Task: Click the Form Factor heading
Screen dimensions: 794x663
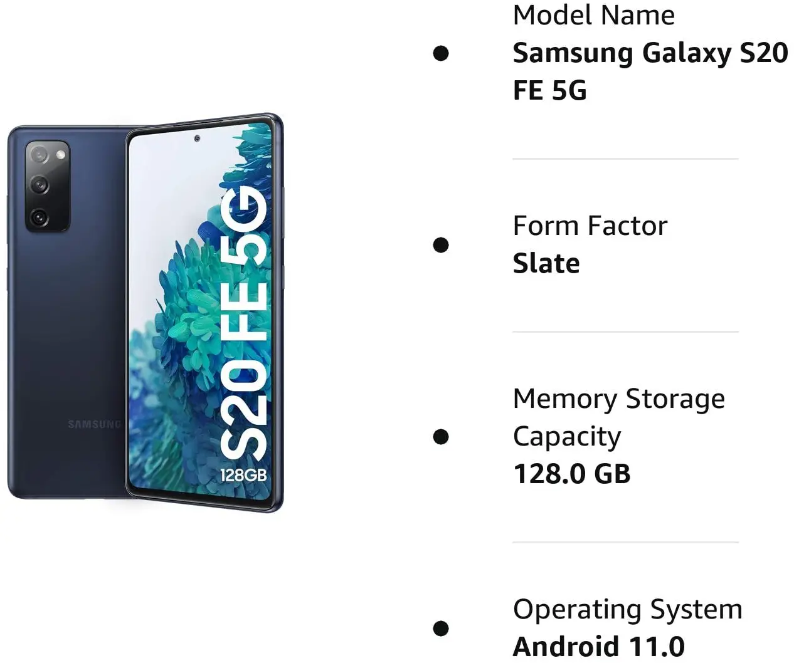Action: 590,226
